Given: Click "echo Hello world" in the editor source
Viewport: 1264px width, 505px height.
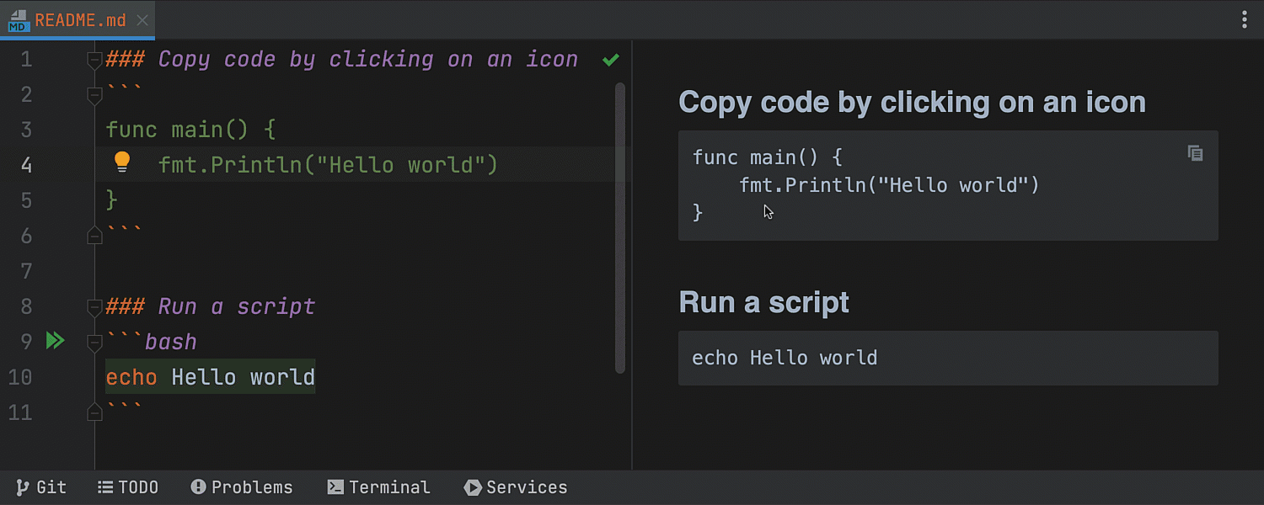Looking at the screenshot, I should 211,377.
